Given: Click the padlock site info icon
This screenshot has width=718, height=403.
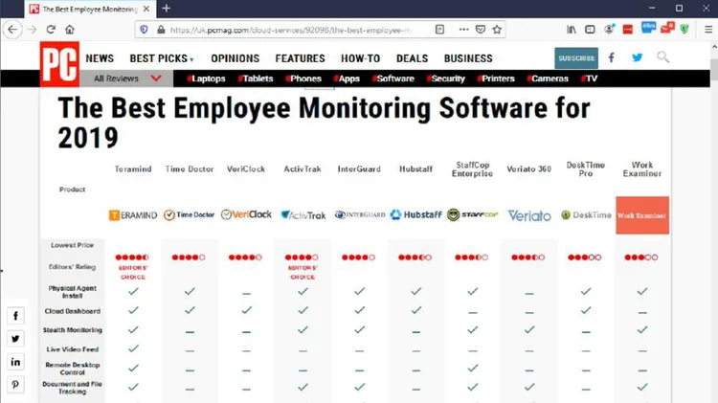Looking at the screenshot, I should point(161,30).
